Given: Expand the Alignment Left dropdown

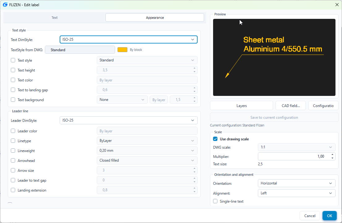Looking at the screenshot, I should tap(297, 193).
